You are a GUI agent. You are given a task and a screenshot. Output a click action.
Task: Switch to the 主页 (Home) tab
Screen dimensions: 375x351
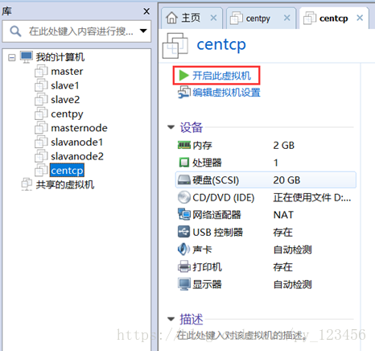click(x=192, y=19)
